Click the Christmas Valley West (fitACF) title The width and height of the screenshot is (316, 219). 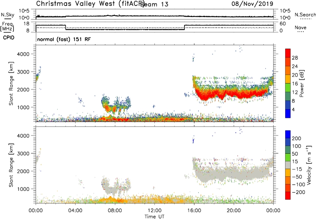tap(90, 4)
